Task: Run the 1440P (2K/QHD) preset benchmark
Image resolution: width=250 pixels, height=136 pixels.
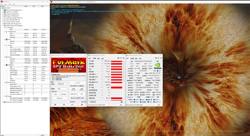Action: click(x=82, y=89)
